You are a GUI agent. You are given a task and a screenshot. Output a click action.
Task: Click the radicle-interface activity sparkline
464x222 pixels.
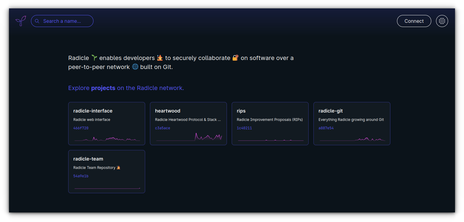click(107, 139)
